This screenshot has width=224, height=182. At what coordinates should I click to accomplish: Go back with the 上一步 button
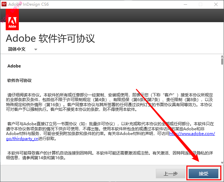pos(170,174)
